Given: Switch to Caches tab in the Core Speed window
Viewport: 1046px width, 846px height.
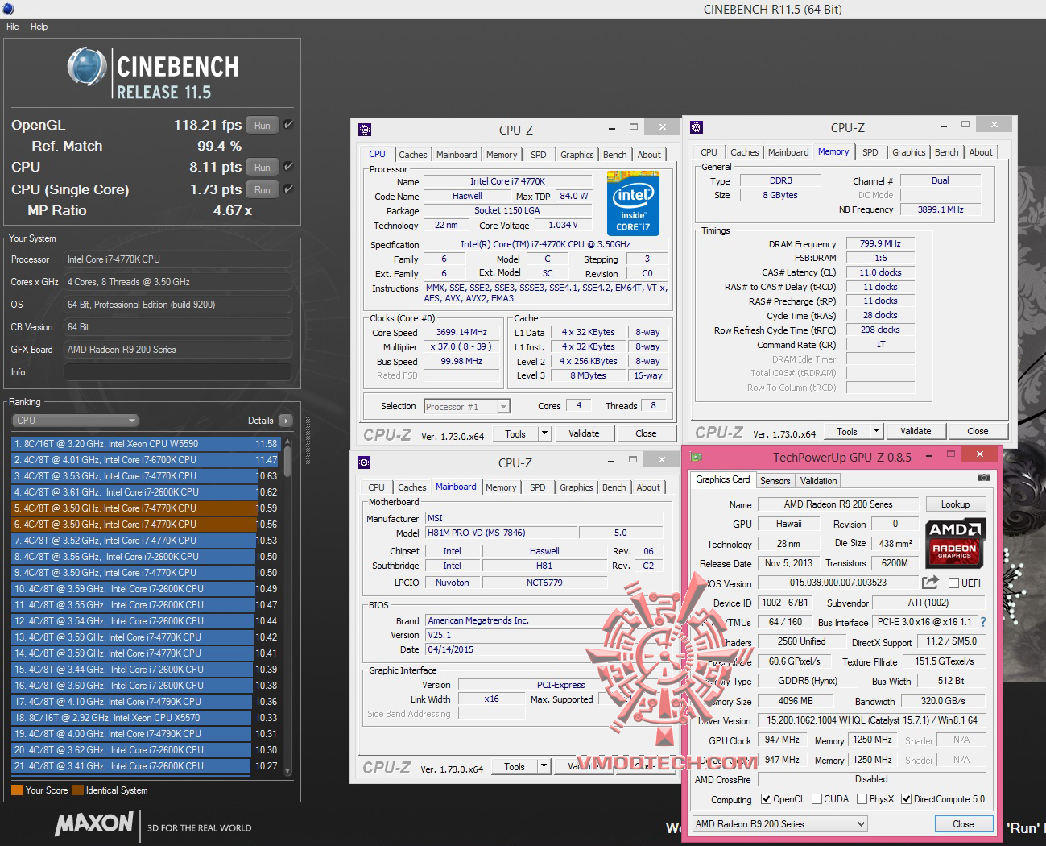Looking at the screenshot, I should pos(413,155).
